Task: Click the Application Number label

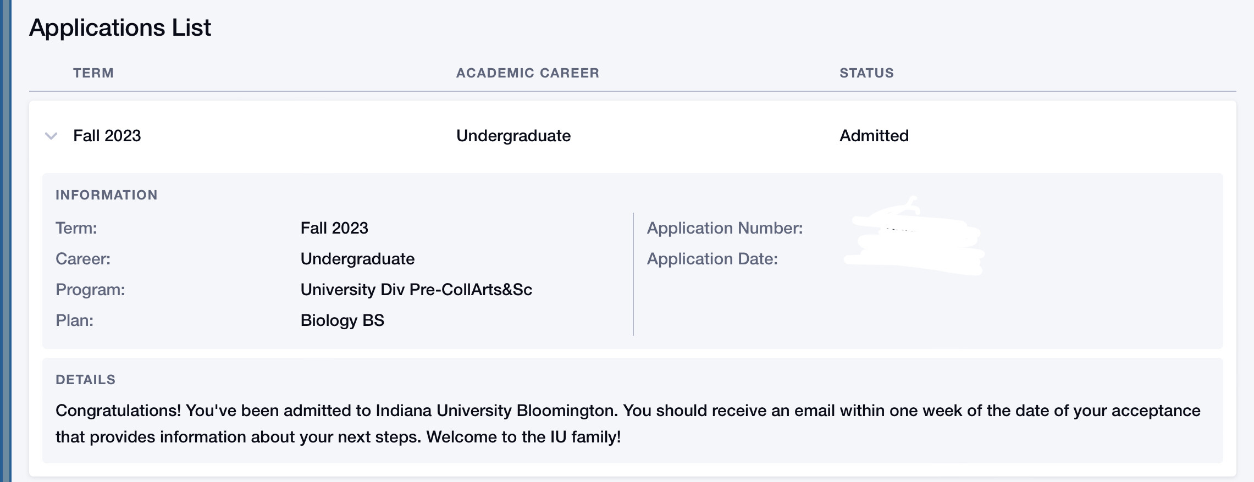Action: tap(725, 228)
